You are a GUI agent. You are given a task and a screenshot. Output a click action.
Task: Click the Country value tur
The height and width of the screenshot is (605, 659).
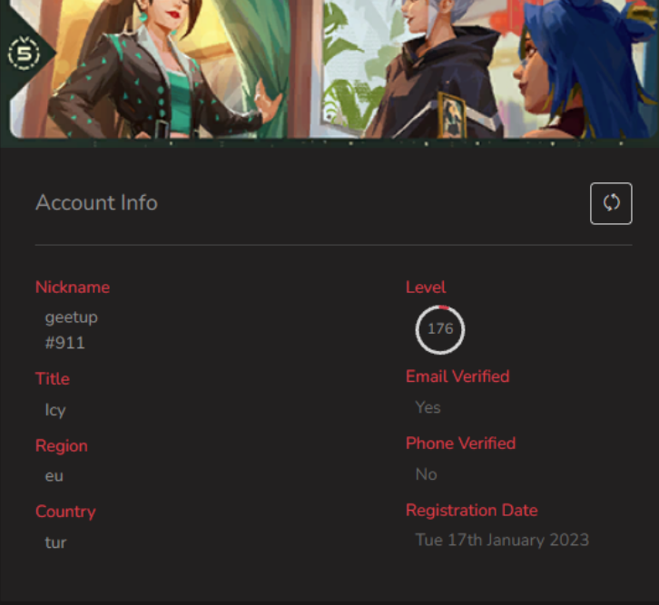55,542
